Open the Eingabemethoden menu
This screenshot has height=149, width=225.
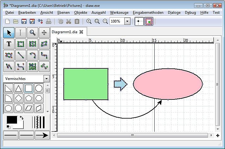148,13
